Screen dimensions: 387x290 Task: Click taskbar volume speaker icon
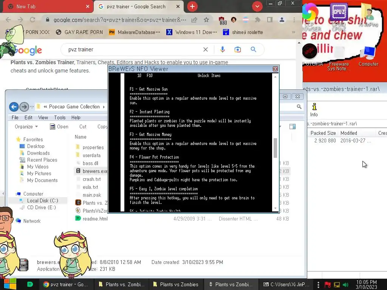pos(346,285)
